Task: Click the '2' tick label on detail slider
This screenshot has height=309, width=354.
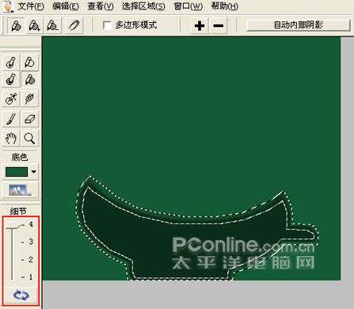Action: [31, 259]
